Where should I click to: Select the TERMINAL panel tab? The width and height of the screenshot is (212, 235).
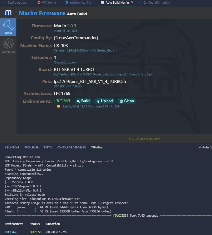click(x=97, y=148)
